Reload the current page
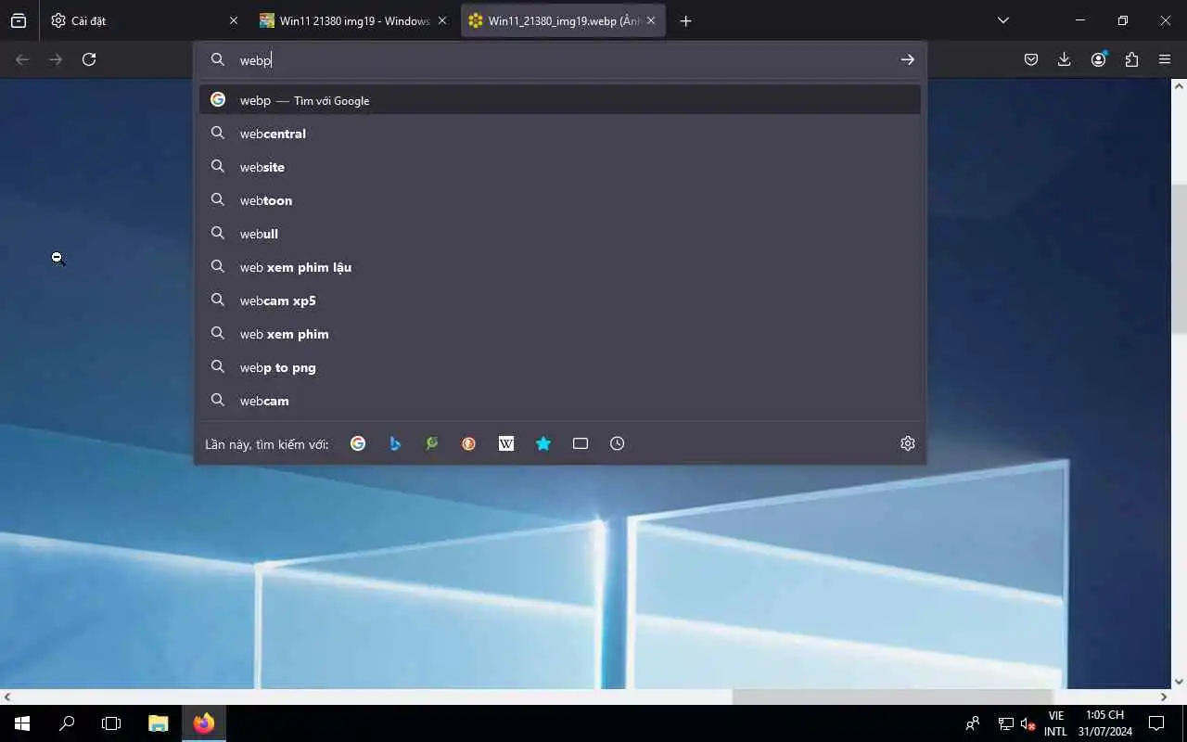 (89, 59)
